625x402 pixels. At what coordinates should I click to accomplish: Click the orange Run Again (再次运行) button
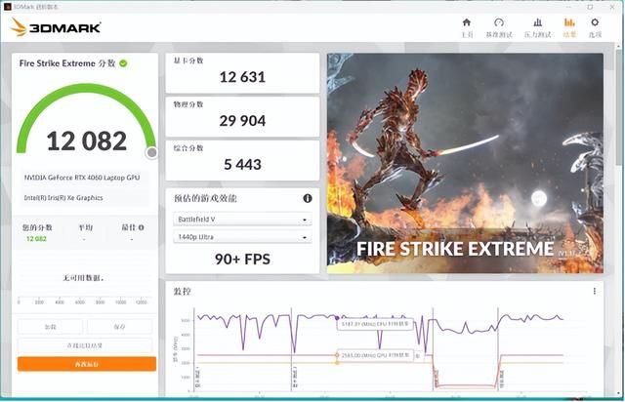click(x=86, y=364)
